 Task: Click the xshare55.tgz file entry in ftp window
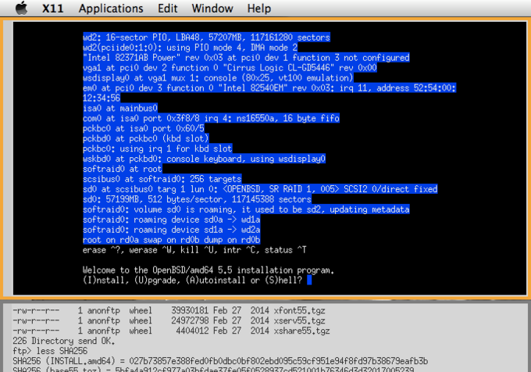(x=171, y=331)
